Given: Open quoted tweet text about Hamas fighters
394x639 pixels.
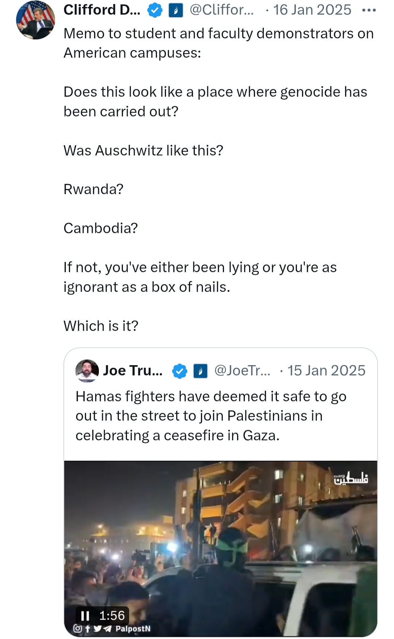Looking at the screenshot, I should coord(211,416).
